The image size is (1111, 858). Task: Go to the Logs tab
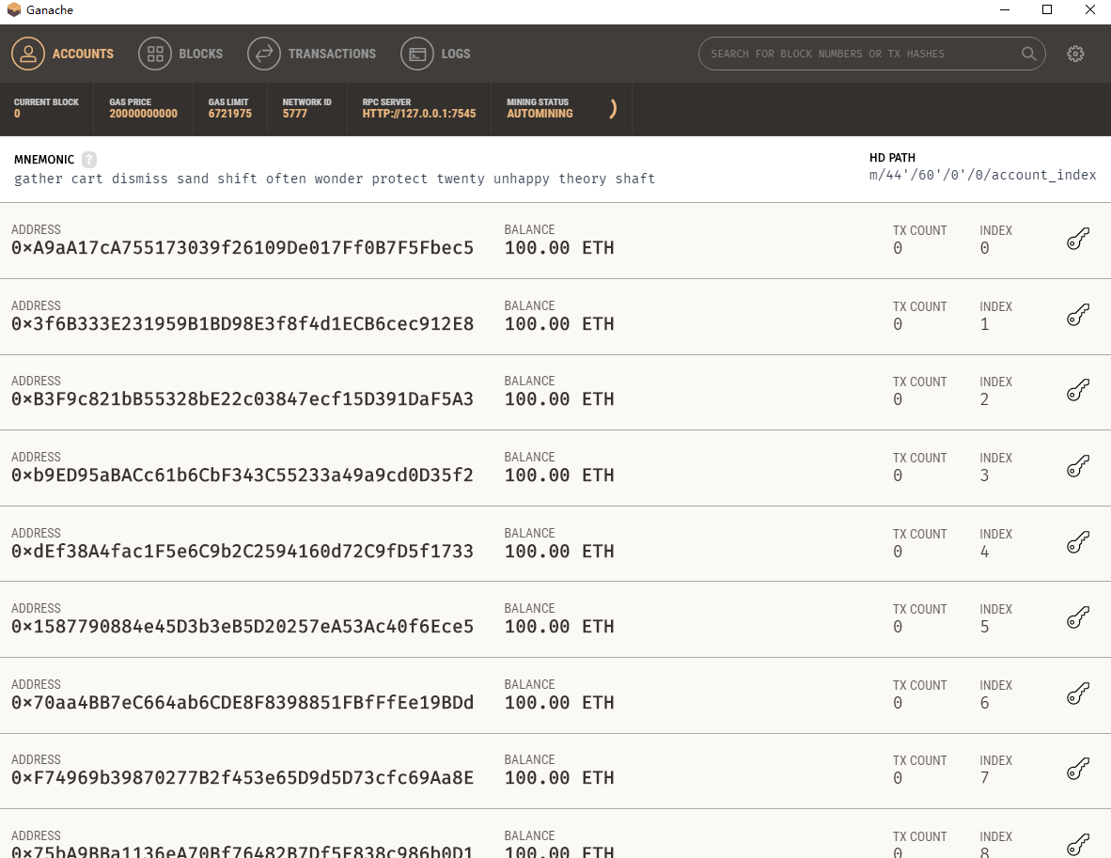click(436, 54)
